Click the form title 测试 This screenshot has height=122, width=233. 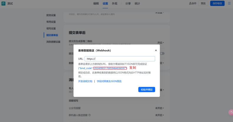coord(10,4)
